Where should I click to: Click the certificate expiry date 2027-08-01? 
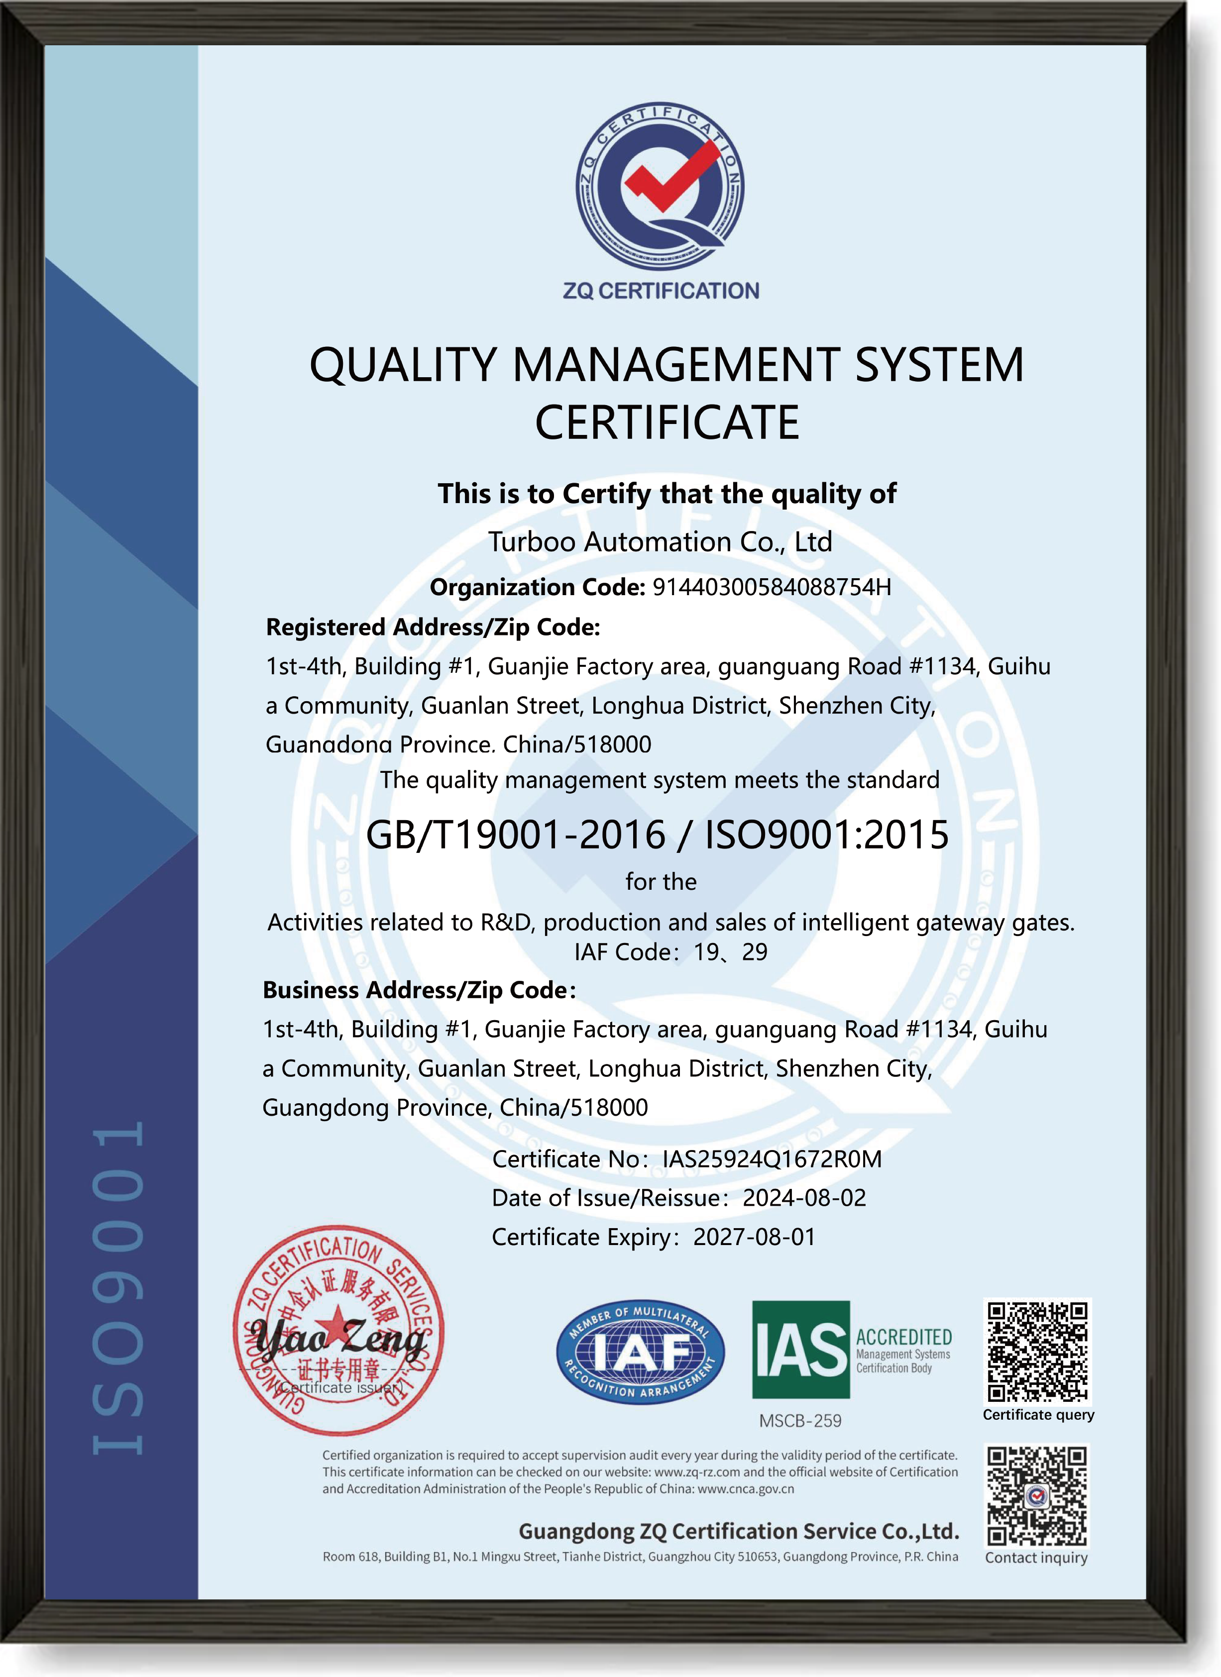[754, 1237]
